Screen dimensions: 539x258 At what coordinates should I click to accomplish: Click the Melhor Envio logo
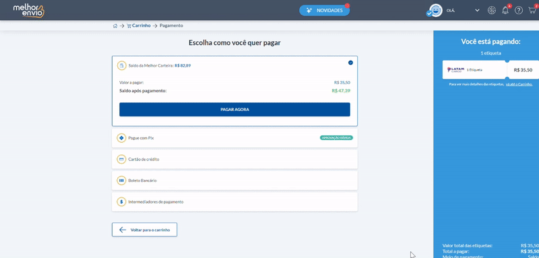(x=29, y=10)
